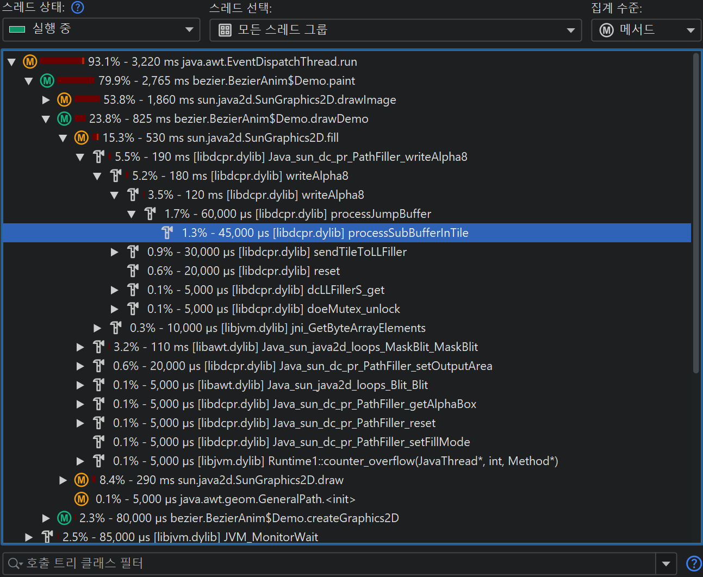Collapse the BezierAnim$Demo.drawDemo node

tap(46, 119)
